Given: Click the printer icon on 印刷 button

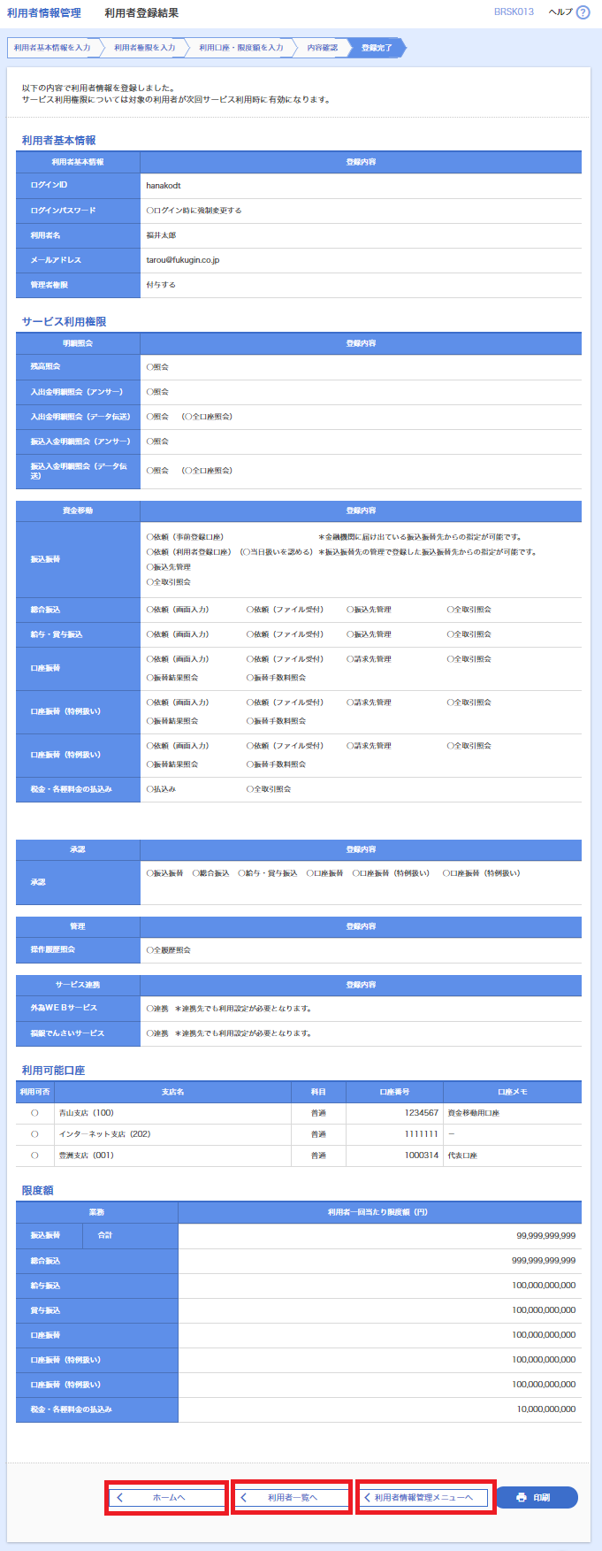Looking at the screenshot, I should [x=522, y=1497].
